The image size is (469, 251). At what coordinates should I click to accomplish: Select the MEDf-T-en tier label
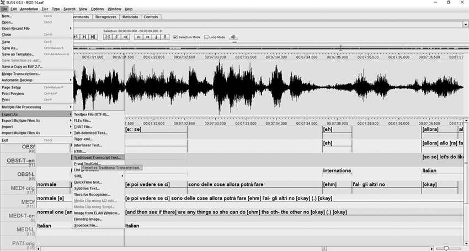click(22, 216)
